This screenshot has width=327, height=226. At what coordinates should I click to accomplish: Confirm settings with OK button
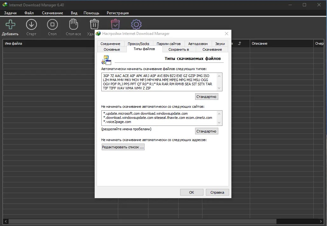point(192,192)
